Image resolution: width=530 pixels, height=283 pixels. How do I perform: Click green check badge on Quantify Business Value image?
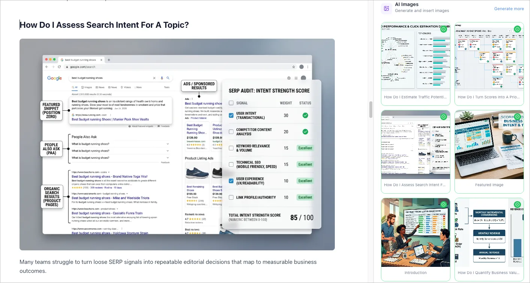[x=517, y=205]
